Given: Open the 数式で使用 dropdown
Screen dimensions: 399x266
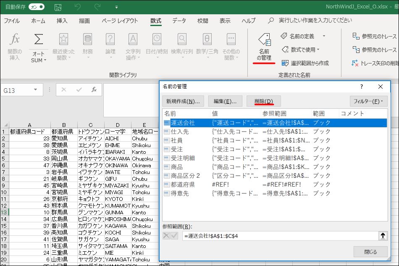Looking at the screenshot, I should (x=300, y=50).
